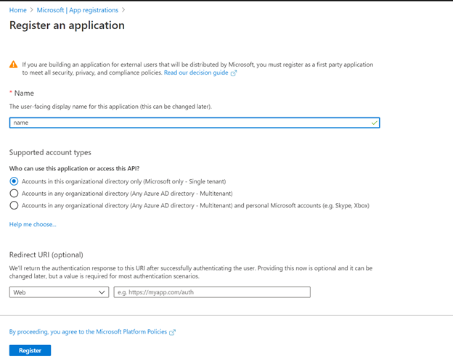The width and height of the screenshot is (453, 364).
Task: Open Help me choose link
Action: coord(33,224)
